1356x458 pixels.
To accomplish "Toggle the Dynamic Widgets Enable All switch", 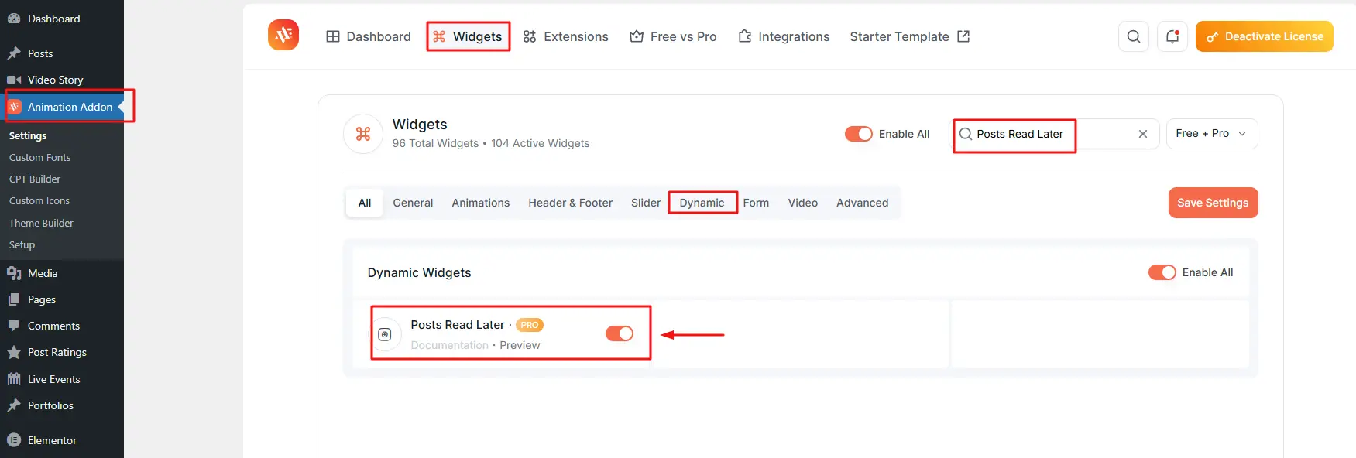I will [x=1162, y=272].
